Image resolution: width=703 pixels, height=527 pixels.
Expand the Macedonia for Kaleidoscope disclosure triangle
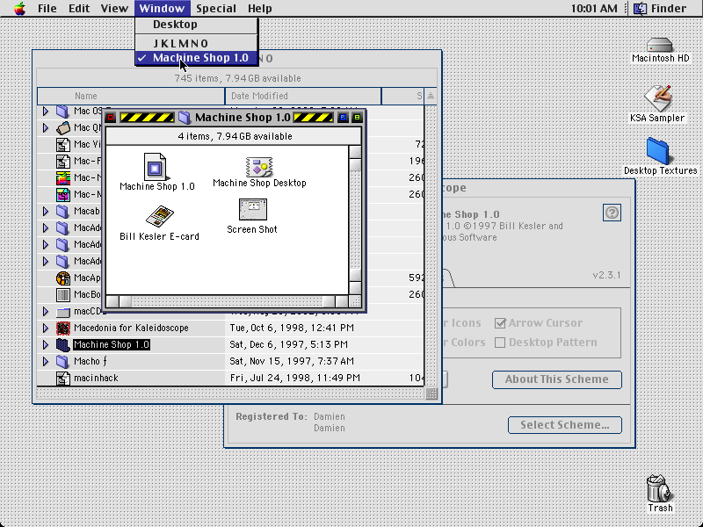click(46, 328)
